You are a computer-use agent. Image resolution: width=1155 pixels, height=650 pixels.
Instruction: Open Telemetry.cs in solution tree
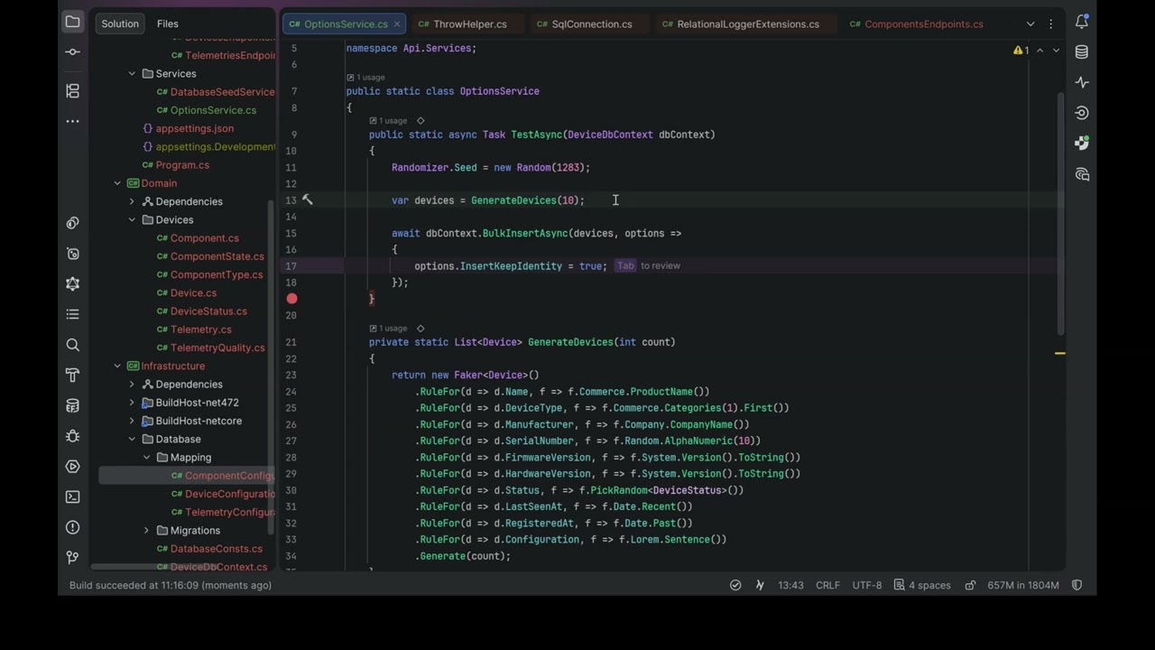[x=200, y=330]
